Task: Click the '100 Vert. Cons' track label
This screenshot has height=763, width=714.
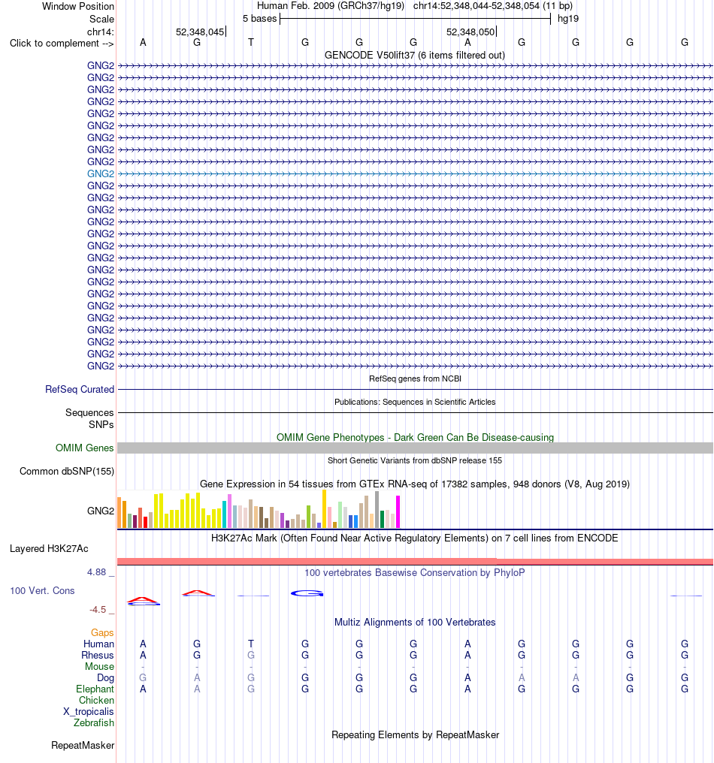Action: pyautogui.click(x=42, y=591)
